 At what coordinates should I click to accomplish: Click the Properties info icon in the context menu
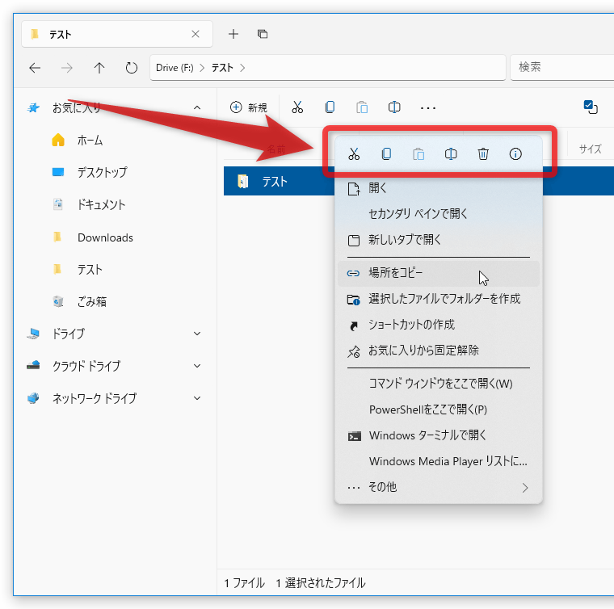point(515,154)
